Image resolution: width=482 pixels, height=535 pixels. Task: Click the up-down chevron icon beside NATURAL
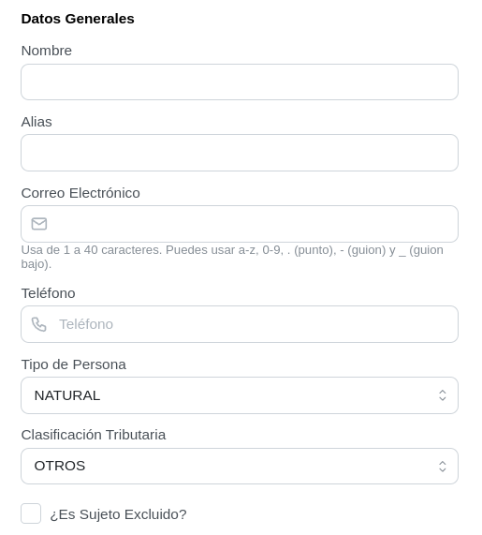pos(443,395)
